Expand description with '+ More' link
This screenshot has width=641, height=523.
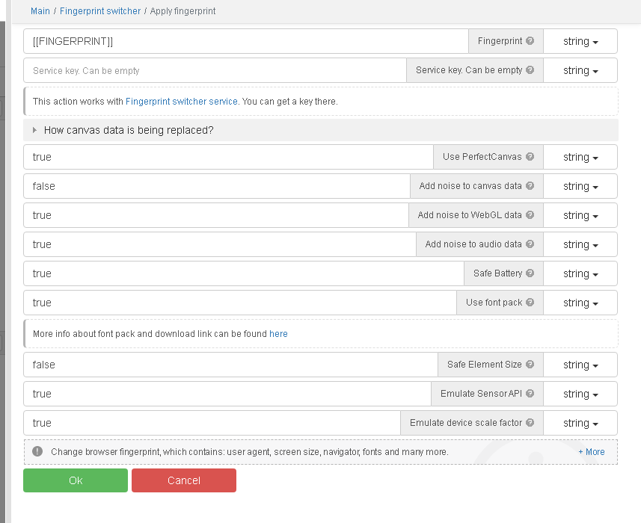591,452
